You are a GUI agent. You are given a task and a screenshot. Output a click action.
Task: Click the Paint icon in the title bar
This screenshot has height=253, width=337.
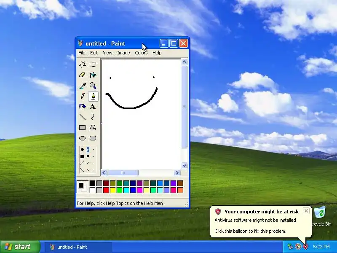[80, 43]
